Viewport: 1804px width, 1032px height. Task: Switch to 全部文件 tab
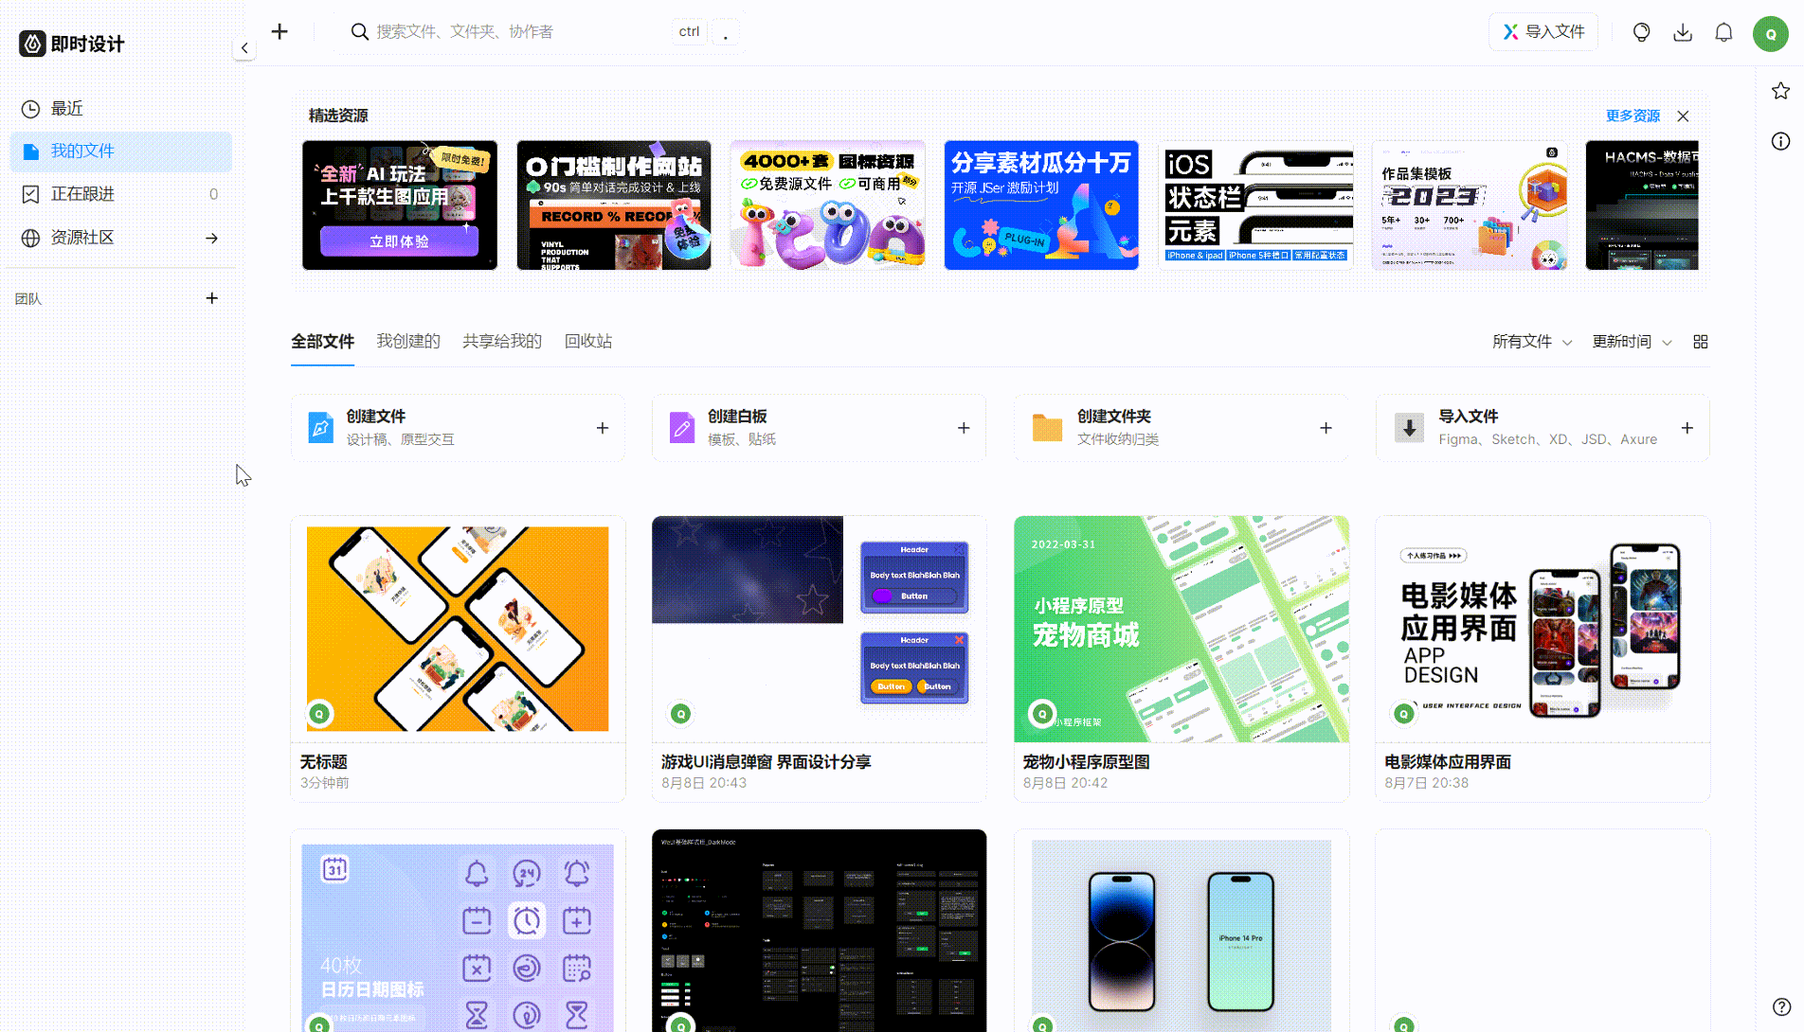pos(322,342)
